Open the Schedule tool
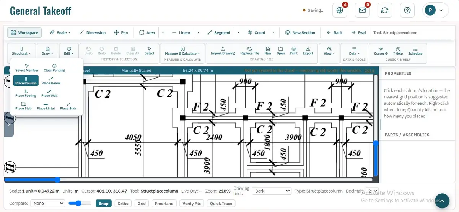The image size is (459, 212). pyautogui.click(x=415, y=51)
